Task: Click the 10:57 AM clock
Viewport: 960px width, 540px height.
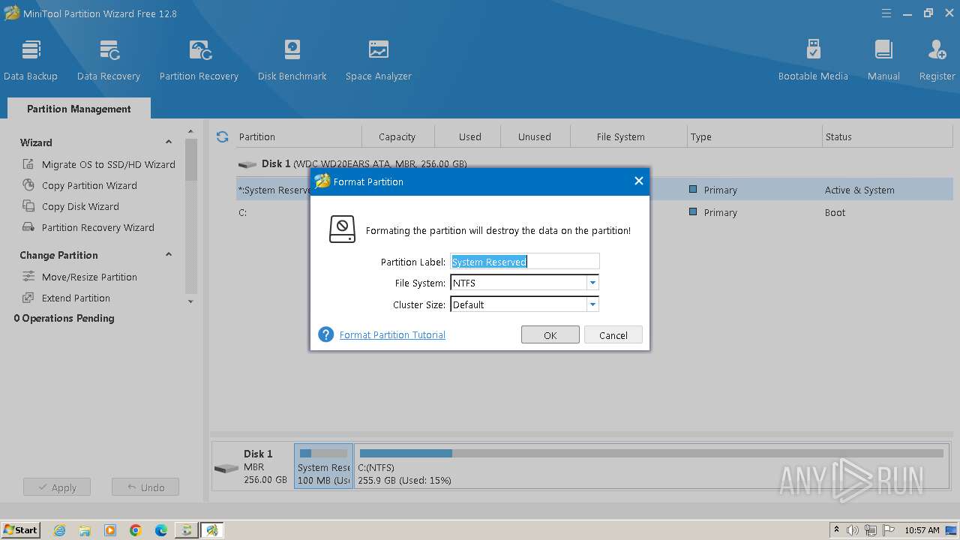Action: tap(922, 530)
